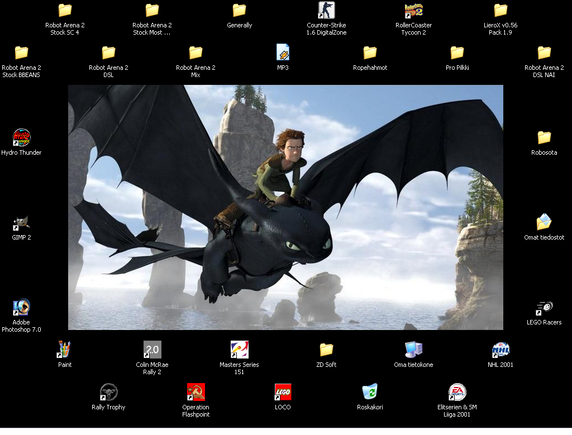
Task: Open the Robot Arena 2 DSL NAI folder
Action: click(x=544, y=53)
